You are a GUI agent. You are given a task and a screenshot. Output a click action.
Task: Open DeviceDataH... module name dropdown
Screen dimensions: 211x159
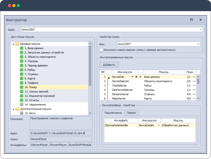tap(159, 125)
